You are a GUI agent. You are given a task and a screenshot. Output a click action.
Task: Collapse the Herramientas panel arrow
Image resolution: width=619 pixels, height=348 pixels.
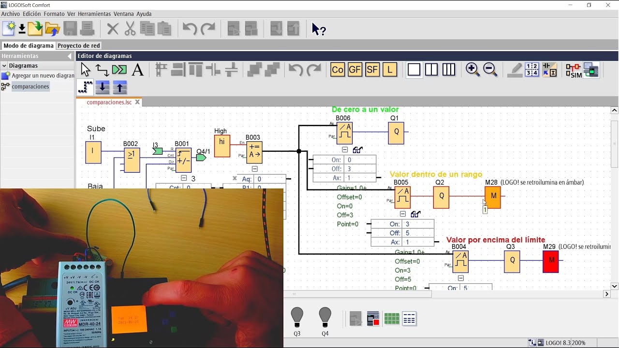(70, 56)
